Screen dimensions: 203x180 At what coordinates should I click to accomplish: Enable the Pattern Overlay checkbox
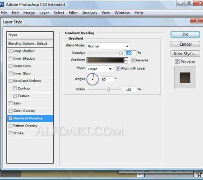coord(10,126)
